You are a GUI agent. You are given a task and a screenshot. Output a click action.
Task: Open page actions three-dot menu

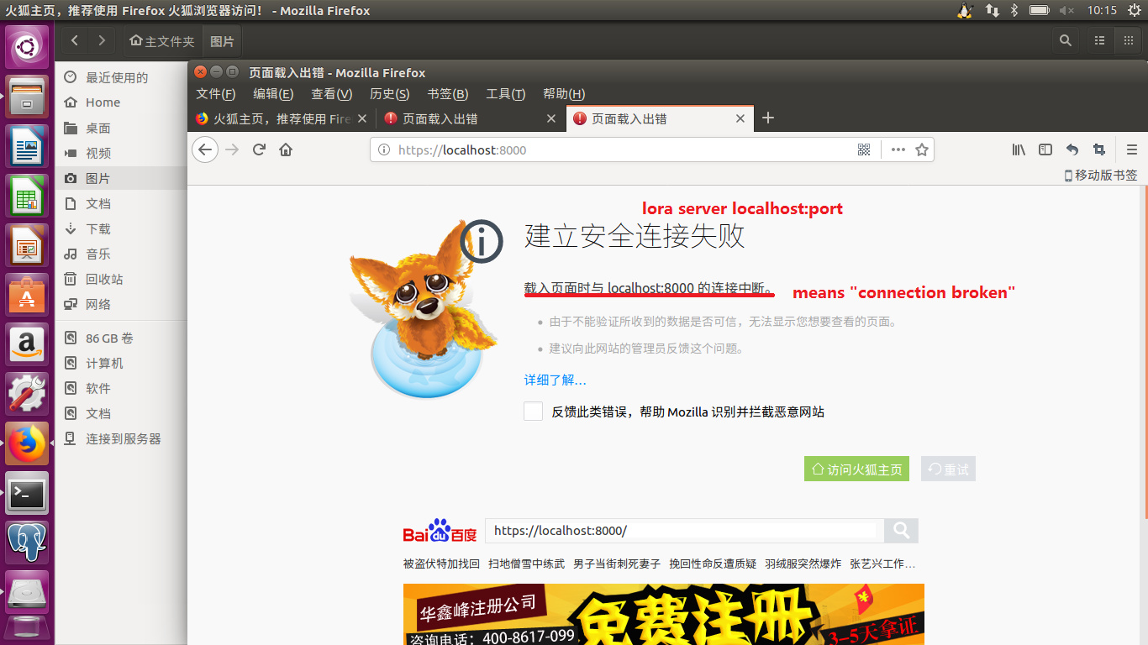898,149
